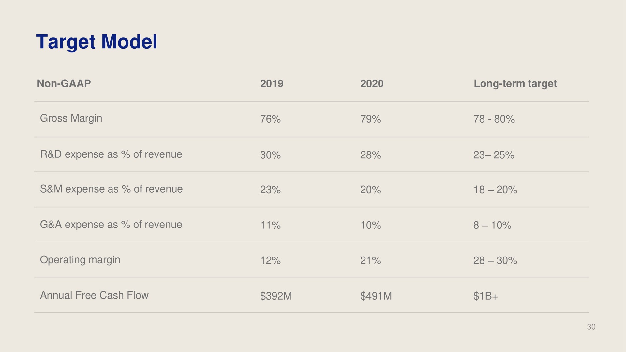Image resolution: width=626 pixels, height=352 pixels.
Task: Click the $491M free cash flow value
Action: tap(376, 296)
